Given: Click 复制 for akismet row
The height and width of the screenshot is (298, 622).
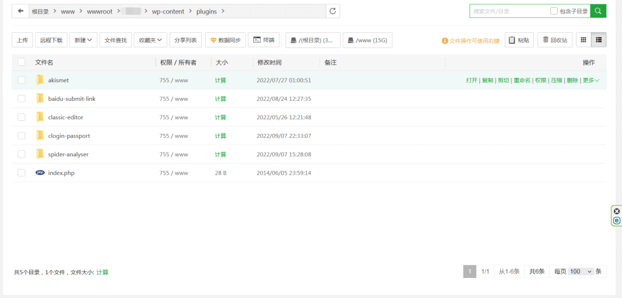Looking at the screenshot, I should pos(488,80).
